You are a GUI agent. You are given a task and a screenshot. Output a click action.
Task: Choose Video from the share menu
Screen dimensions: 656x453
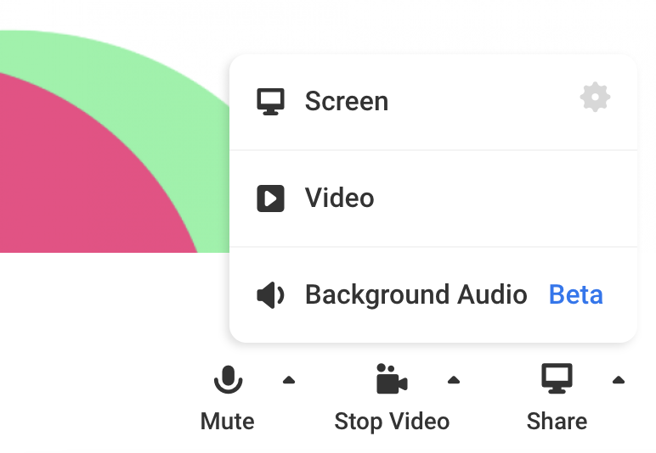433,199
